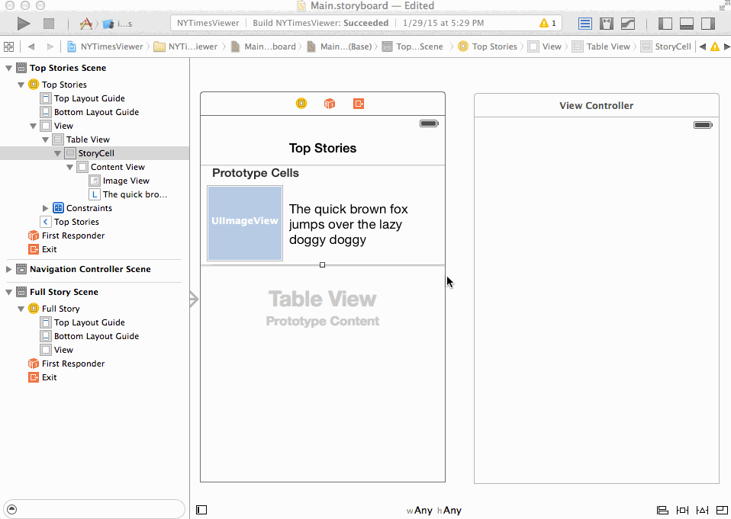Expand the Navigation Controller Scene
Viewport: 731px width, 519px height.
[x=8, y=269]
